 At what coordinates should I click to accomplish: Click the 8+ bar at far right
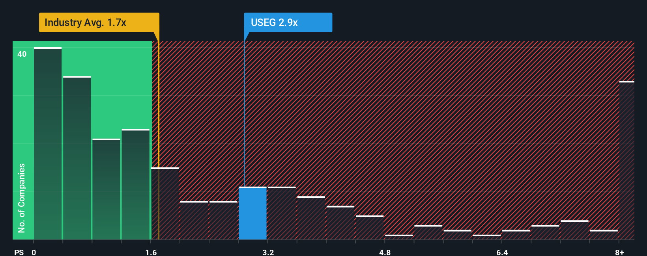click(x=627, y=160)
